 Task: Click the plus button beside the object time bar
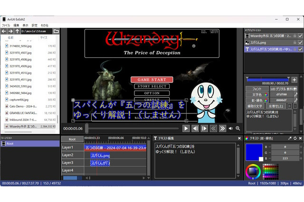(x=294, y=80)
